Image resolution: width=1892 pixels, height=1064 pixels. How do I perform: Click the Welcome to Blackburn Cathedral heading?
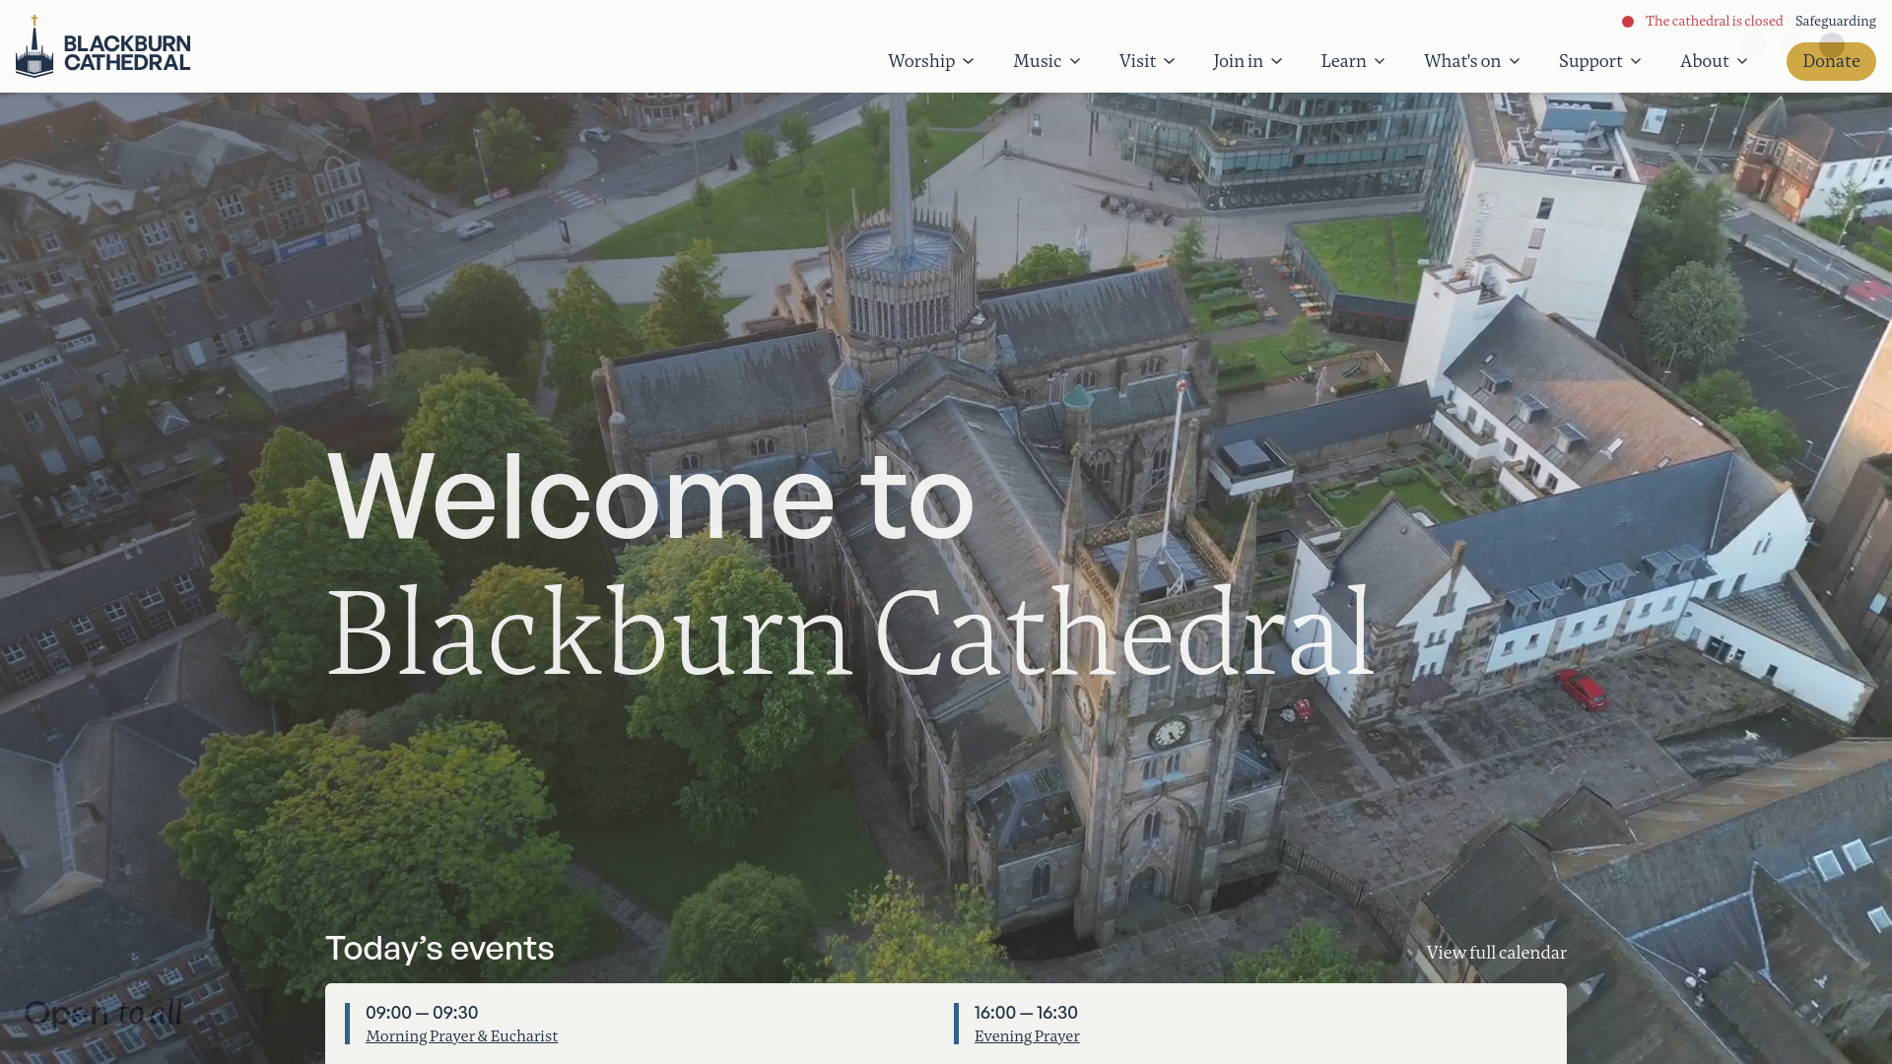[x=849, y=564]
